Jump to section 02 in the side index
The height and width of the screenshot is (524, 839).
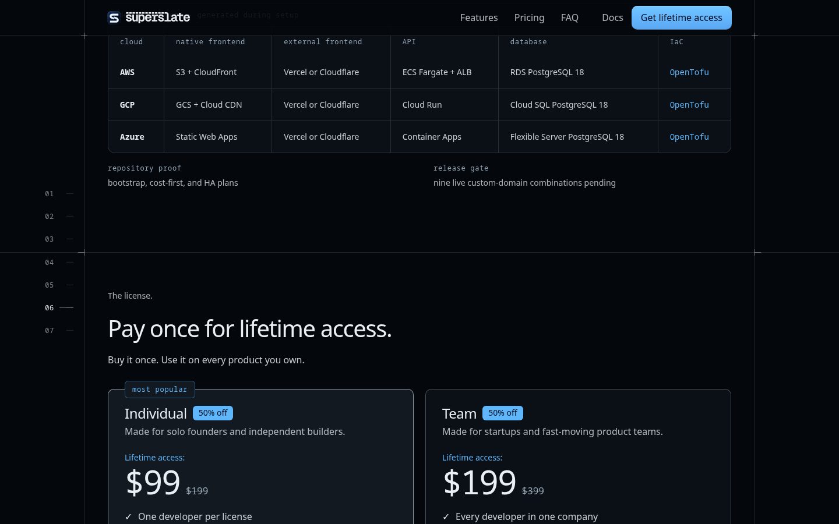59,216
